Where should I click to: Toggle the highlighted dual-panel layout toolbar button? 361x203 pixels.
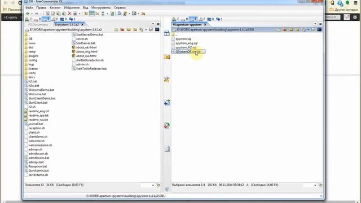pos(91,14)
